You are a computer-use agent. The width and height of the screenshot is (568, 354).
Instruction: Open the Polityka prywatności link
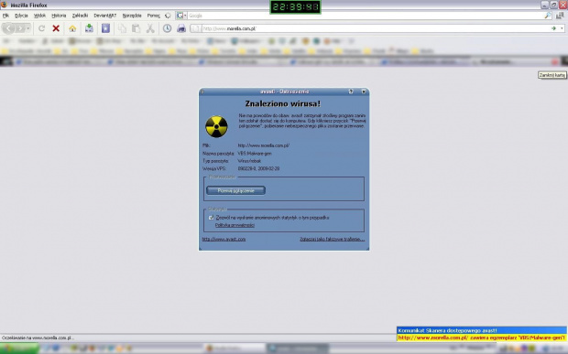click(235, 225)
